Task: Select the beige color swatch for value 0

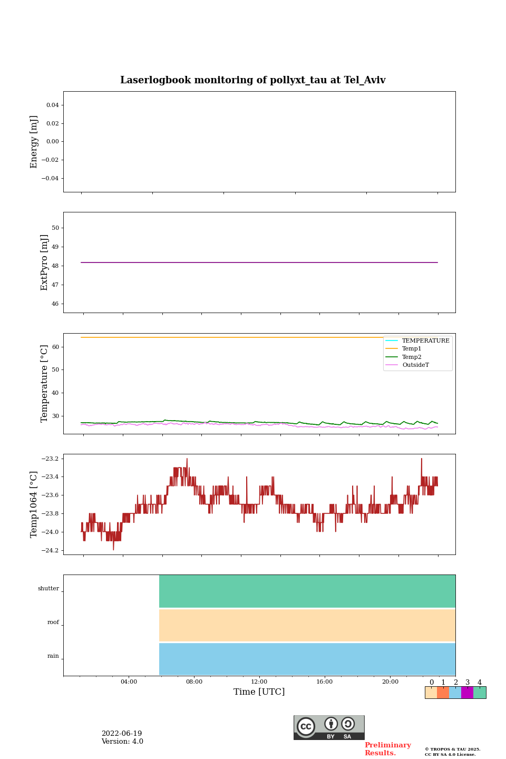Action: tap(431, 693)
